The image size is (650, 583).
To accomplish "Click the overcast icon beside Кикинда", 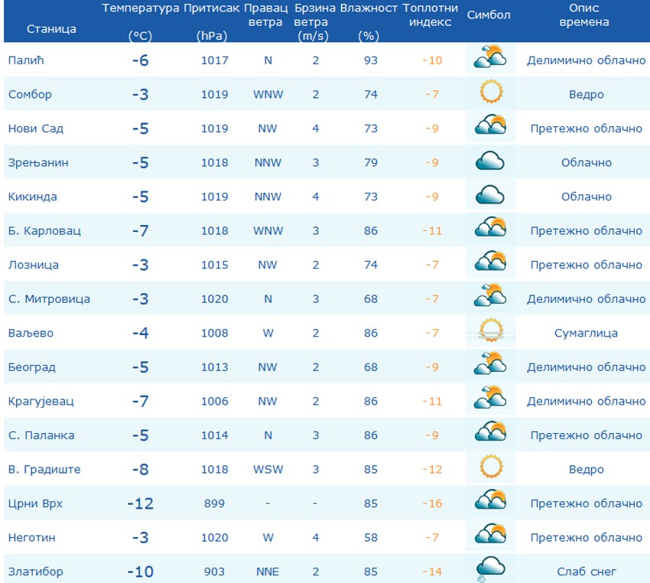I will pyautogui.click(x=489, y=196).
